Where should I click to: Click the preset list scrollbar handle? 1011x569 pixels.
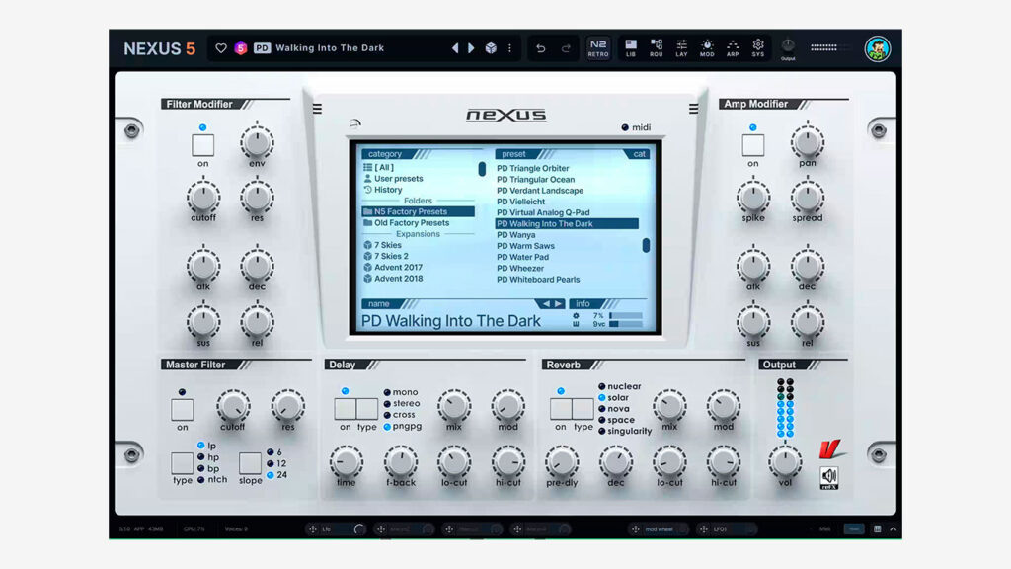point(646,245)
